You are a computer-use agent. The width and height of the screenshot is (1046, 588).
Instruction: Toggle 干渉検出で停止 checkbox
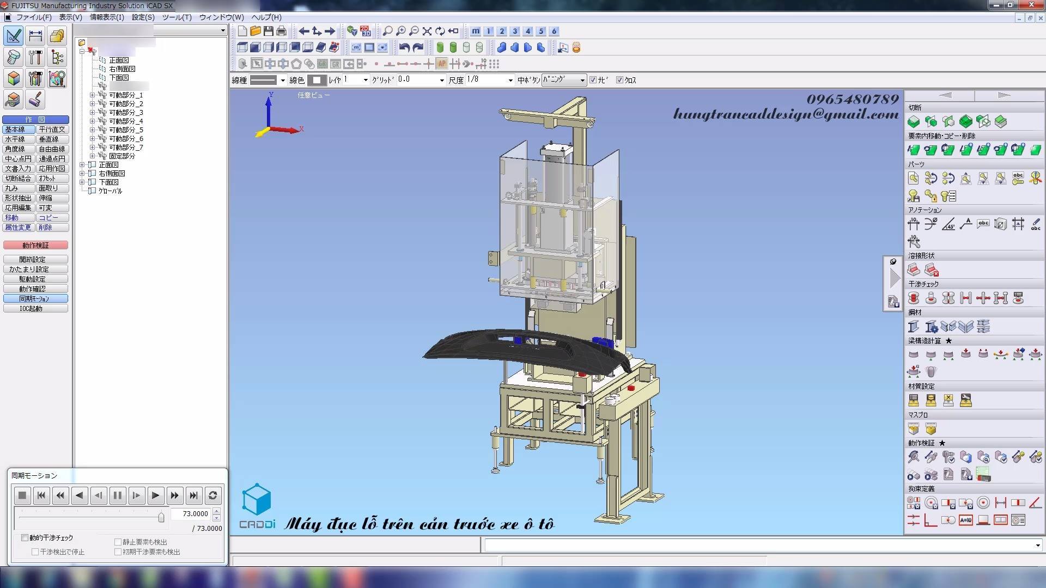[35, 552]
